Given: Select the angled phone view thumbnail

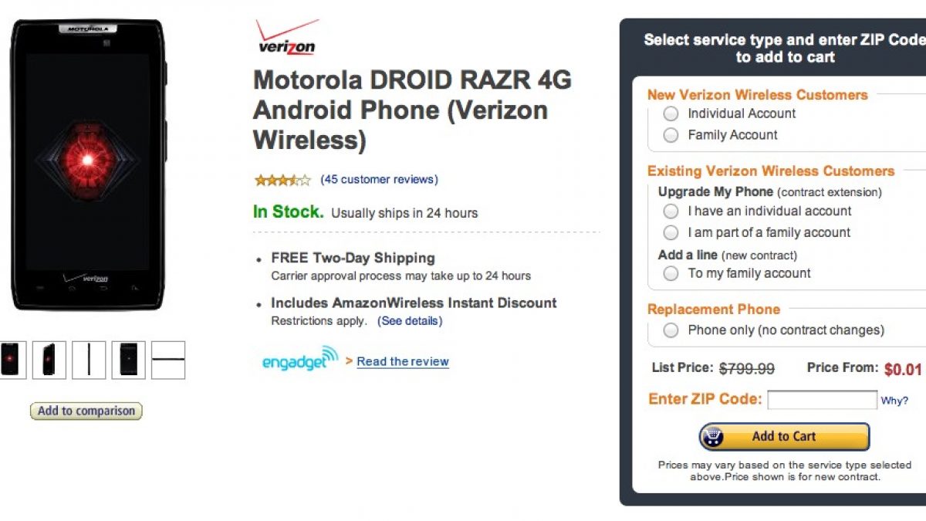Looking at the screenshot, I should 49,360.
